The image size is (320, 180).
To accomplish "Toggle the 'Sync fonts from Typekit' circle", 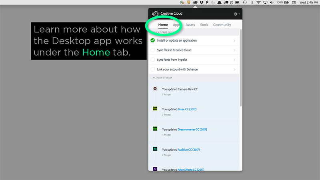I will 153,60.
